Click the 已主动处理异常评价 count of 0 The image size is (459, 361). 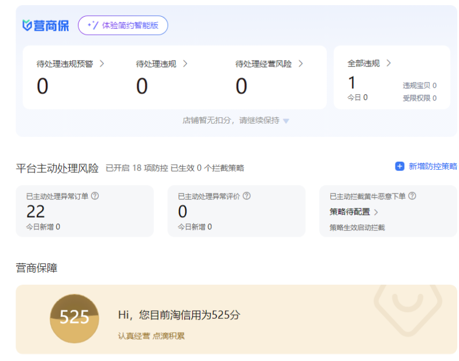pyautogui.click(x=182, y=211)
